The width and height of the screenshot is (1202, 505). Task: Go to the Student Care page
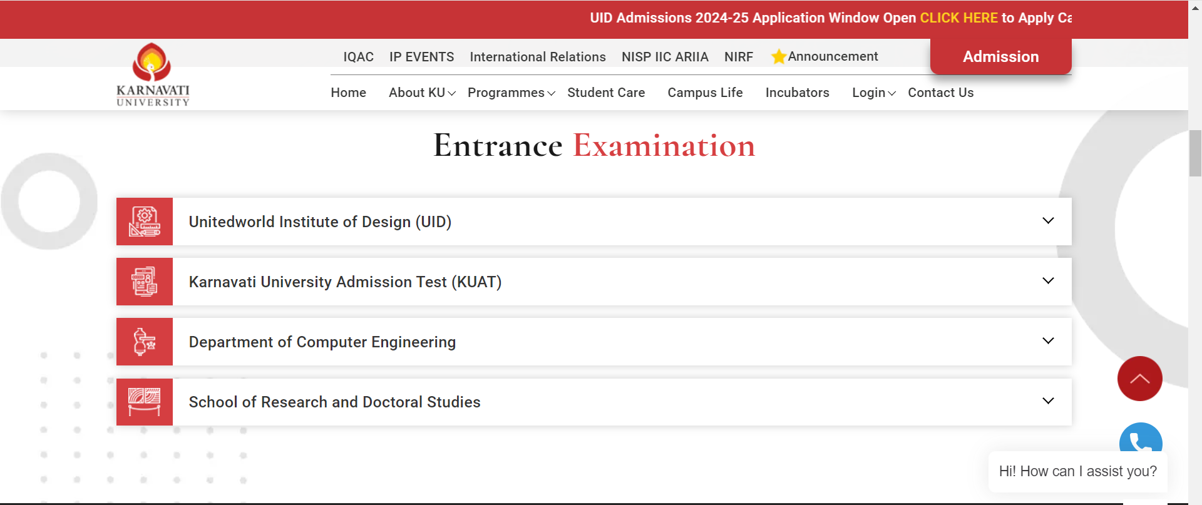(606, 93)
